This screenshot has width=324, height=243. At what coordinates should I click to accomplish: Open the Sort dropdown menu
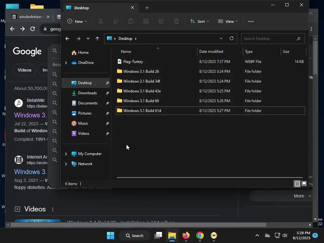coord(199,21)
